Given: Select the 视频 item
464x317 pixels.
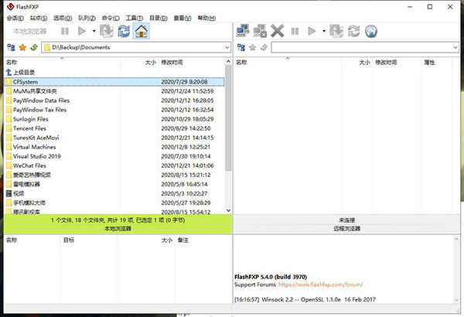Looking at the screenshot, I should coord(114,193).
